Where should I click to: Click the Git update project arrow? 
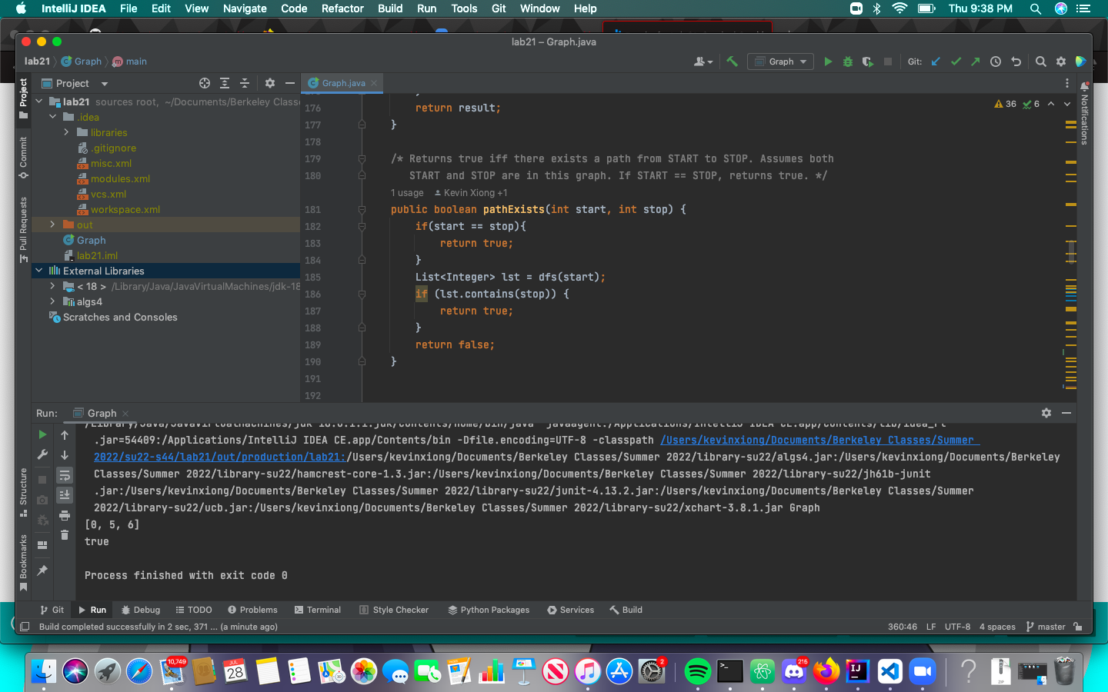(x=936, y=62)
